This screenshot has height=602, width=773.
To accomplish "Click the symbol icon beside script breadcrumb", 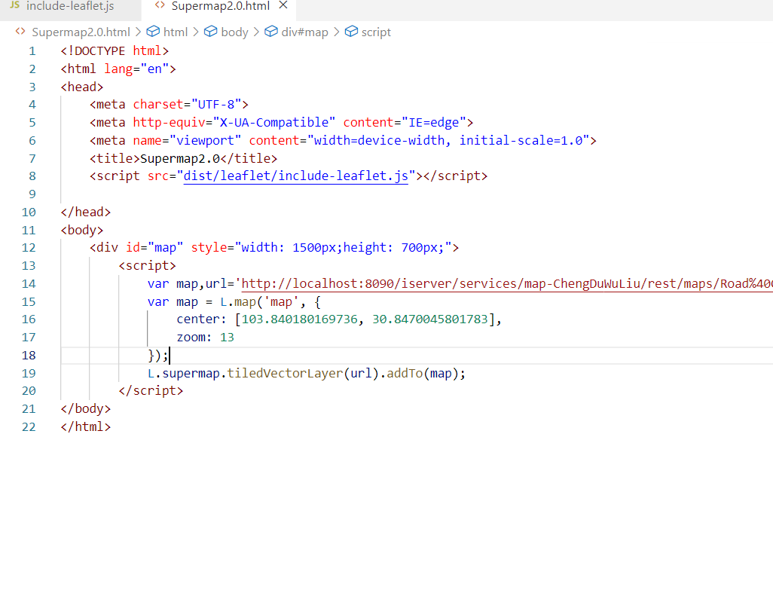I will [x=351, y=32].
